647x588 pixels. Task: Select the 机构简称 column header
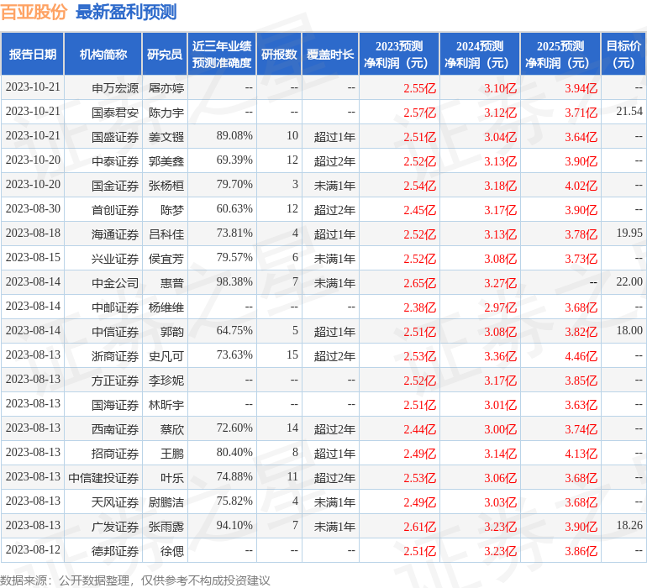(x=103, y=54)
